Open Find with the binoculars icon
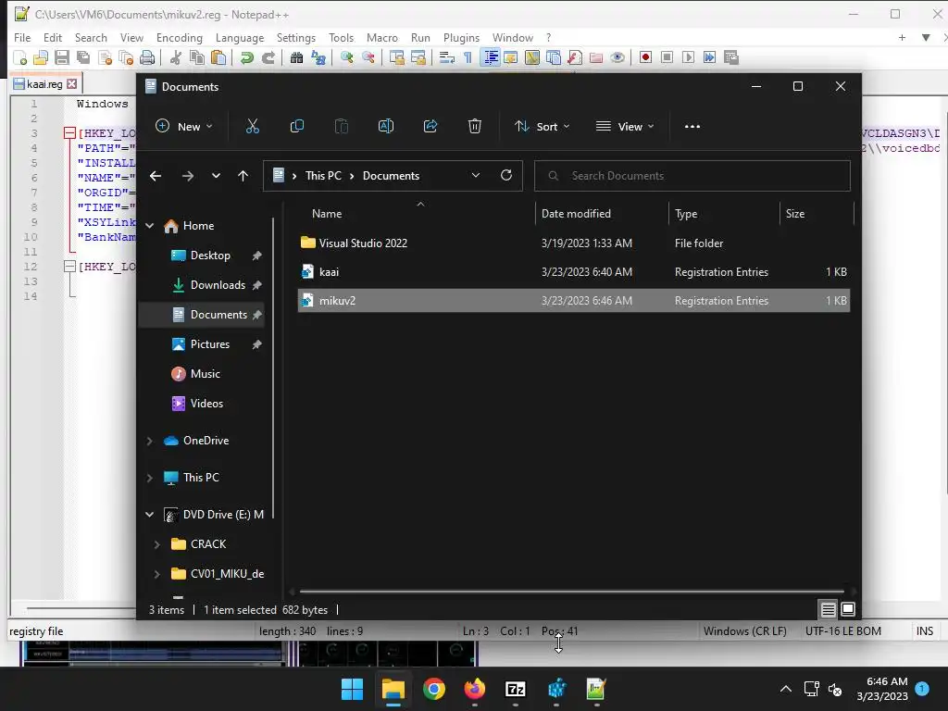 [x=296, y=57]
